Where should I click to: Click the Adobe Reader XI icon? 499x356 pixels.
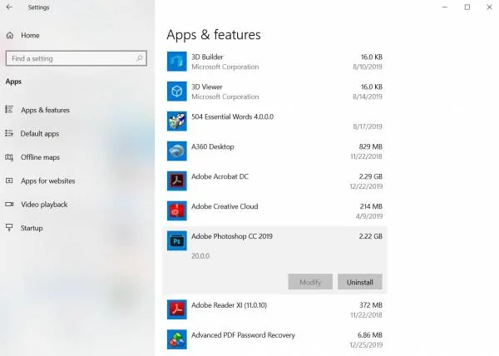pos(177,309)
